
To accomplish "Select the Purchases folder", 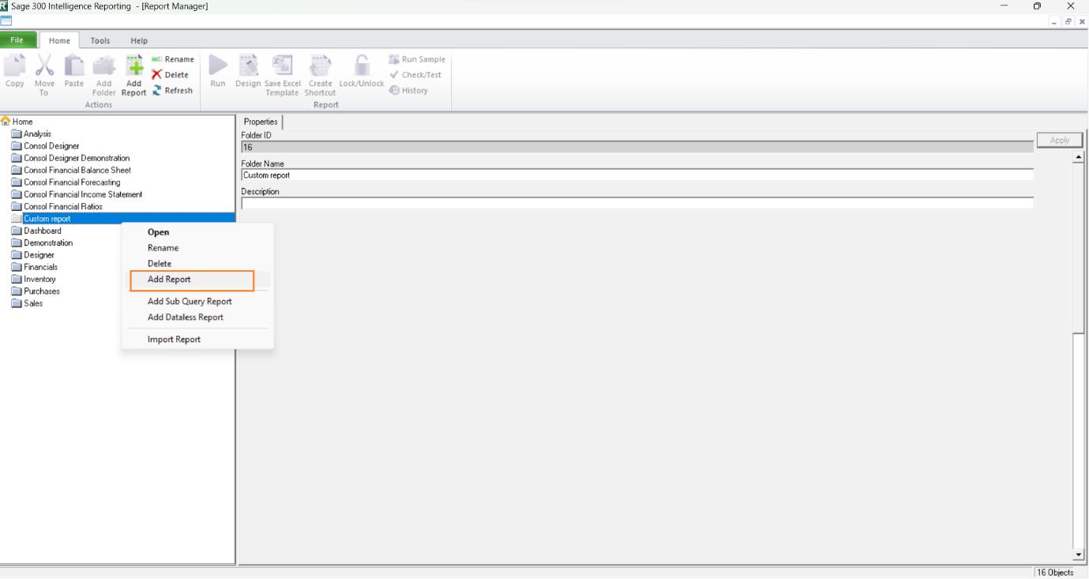I will 42,291.
